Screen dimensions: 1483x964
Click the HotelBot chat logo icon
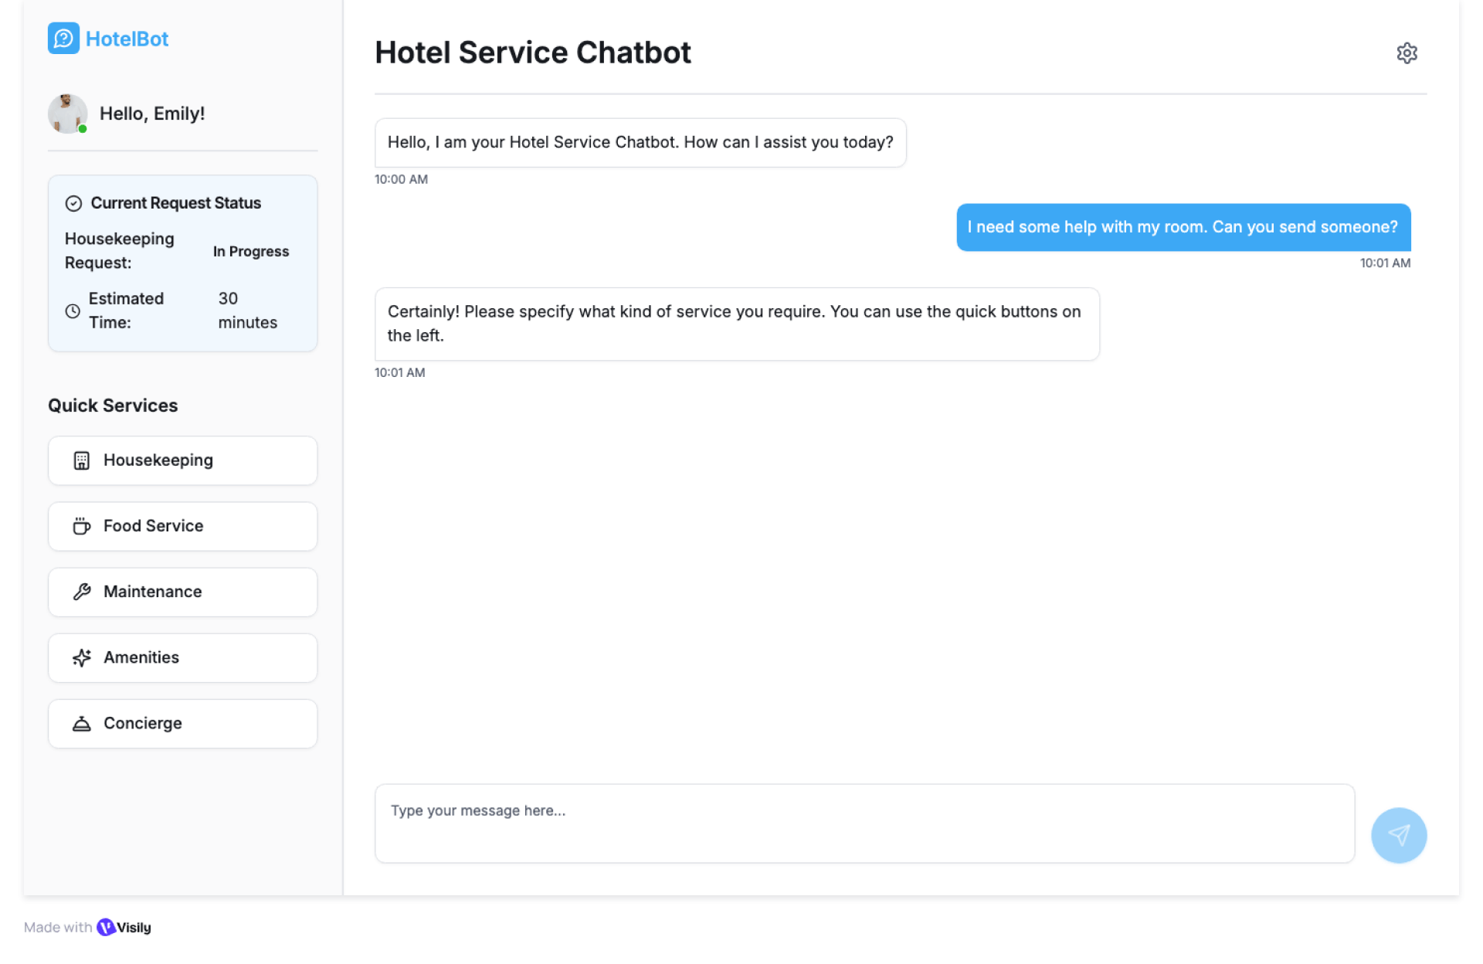[63, 39]
